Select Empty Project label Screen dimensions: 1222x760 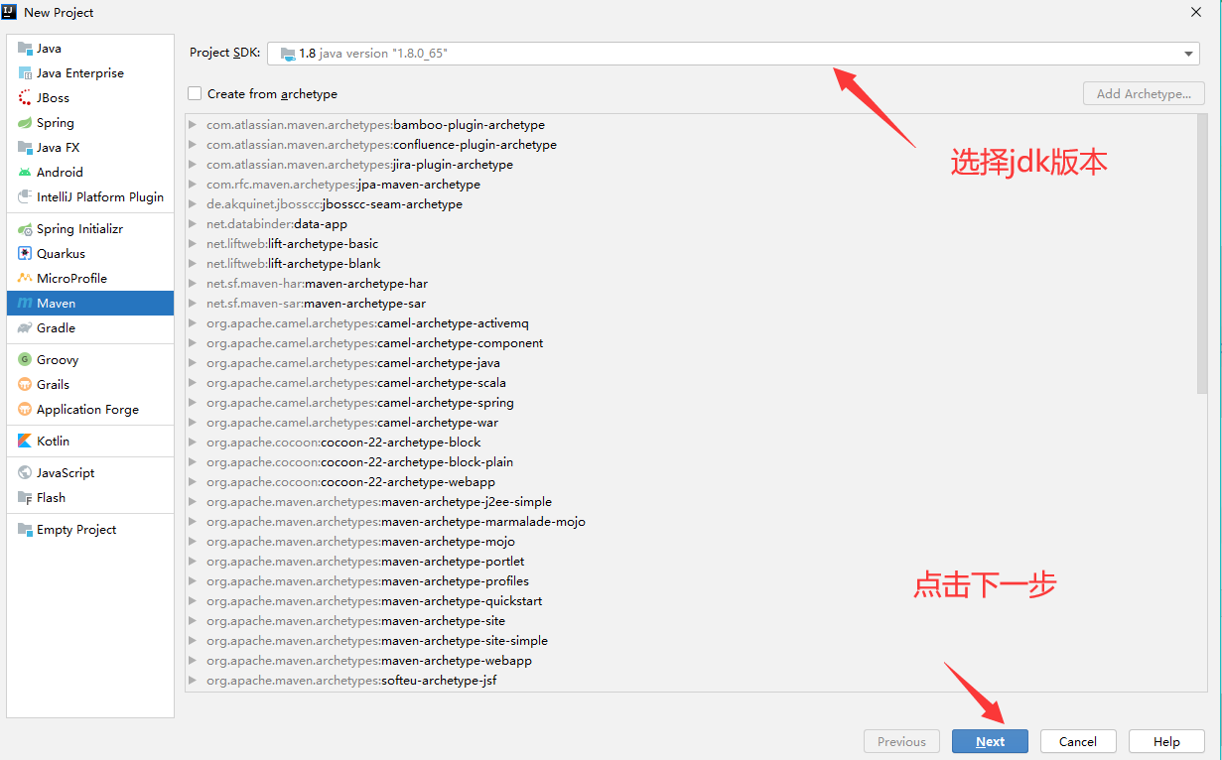[x=76, y=530]
